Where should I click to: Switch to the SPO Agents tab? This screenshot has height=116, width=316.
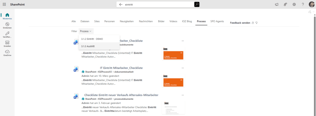tap(217, 21)
